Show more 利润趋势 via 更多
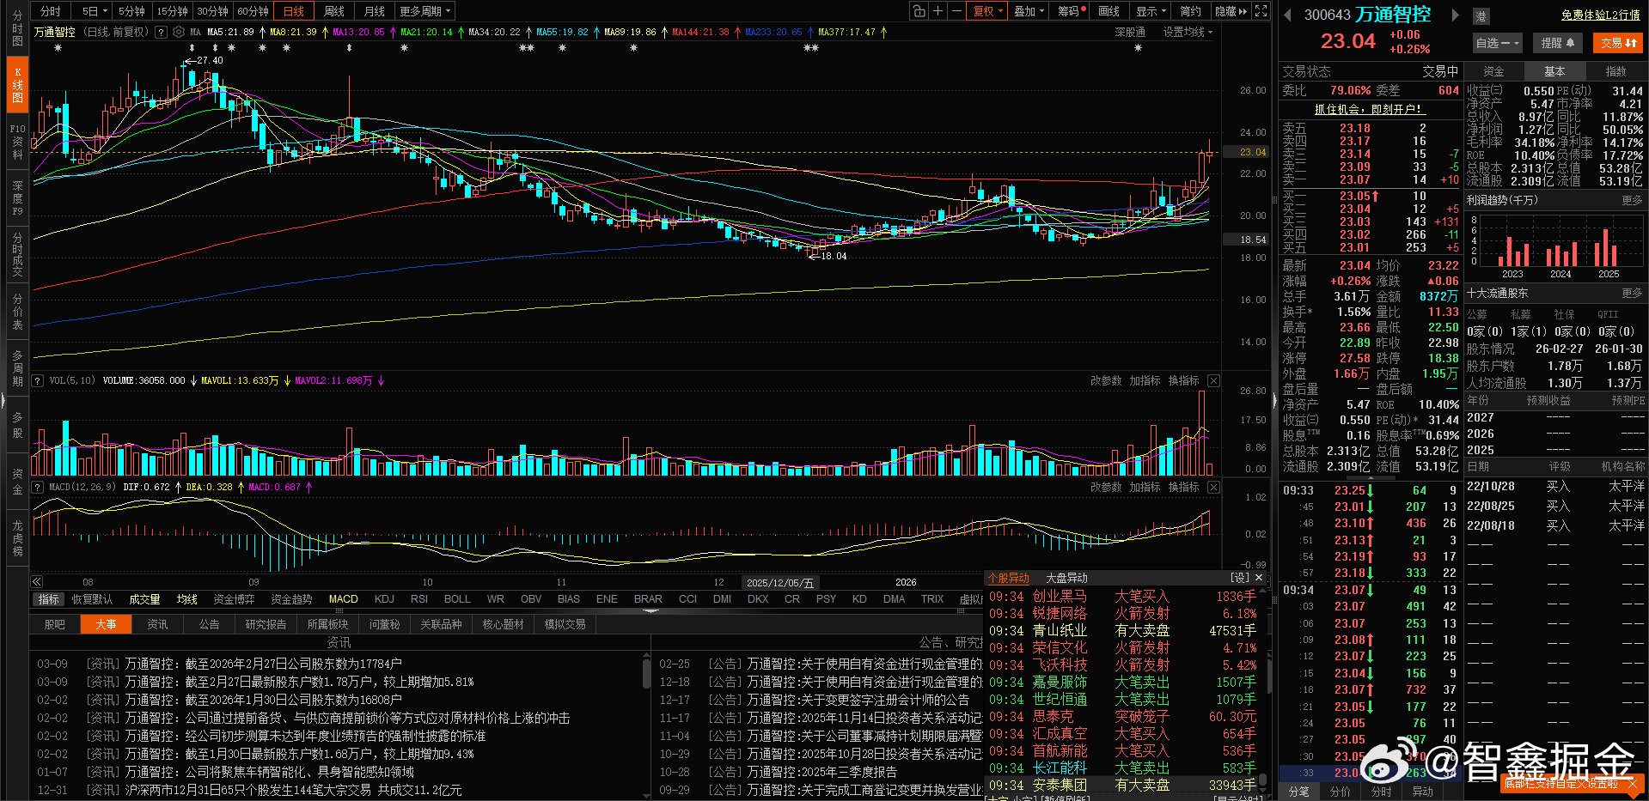The height and width of the screenshot is (801, 1649). pyautogui.click(x=1632, y=200)
